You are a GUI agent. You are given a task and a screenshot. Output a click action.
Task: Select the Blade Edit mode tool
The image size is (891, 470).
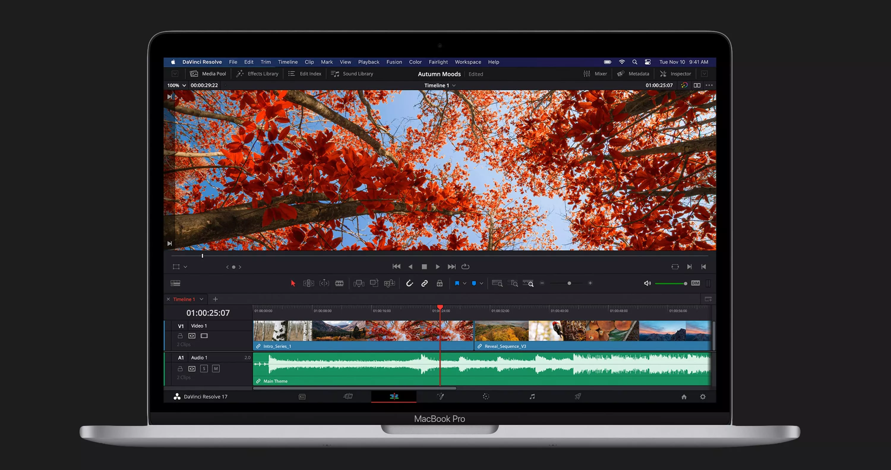click(x=340, y=283)
